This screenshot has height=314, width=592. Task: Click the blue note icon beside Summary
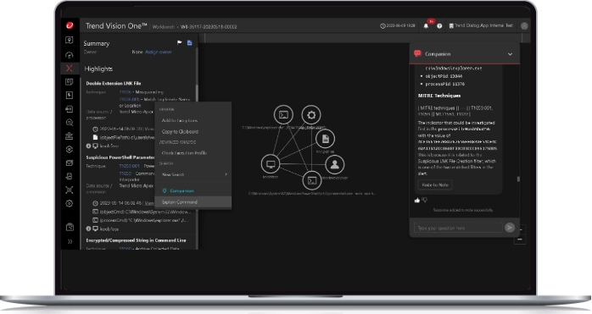[x=189, y=42]
